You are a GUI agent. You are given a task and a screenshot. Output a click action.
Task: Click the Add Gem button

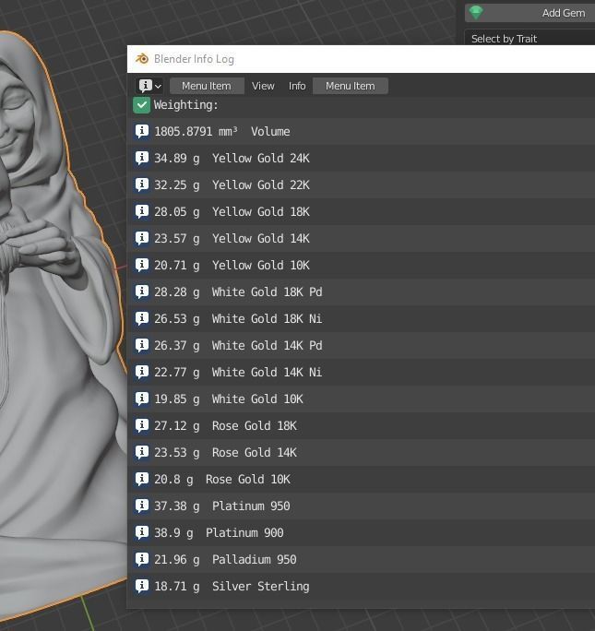[530, 13]
